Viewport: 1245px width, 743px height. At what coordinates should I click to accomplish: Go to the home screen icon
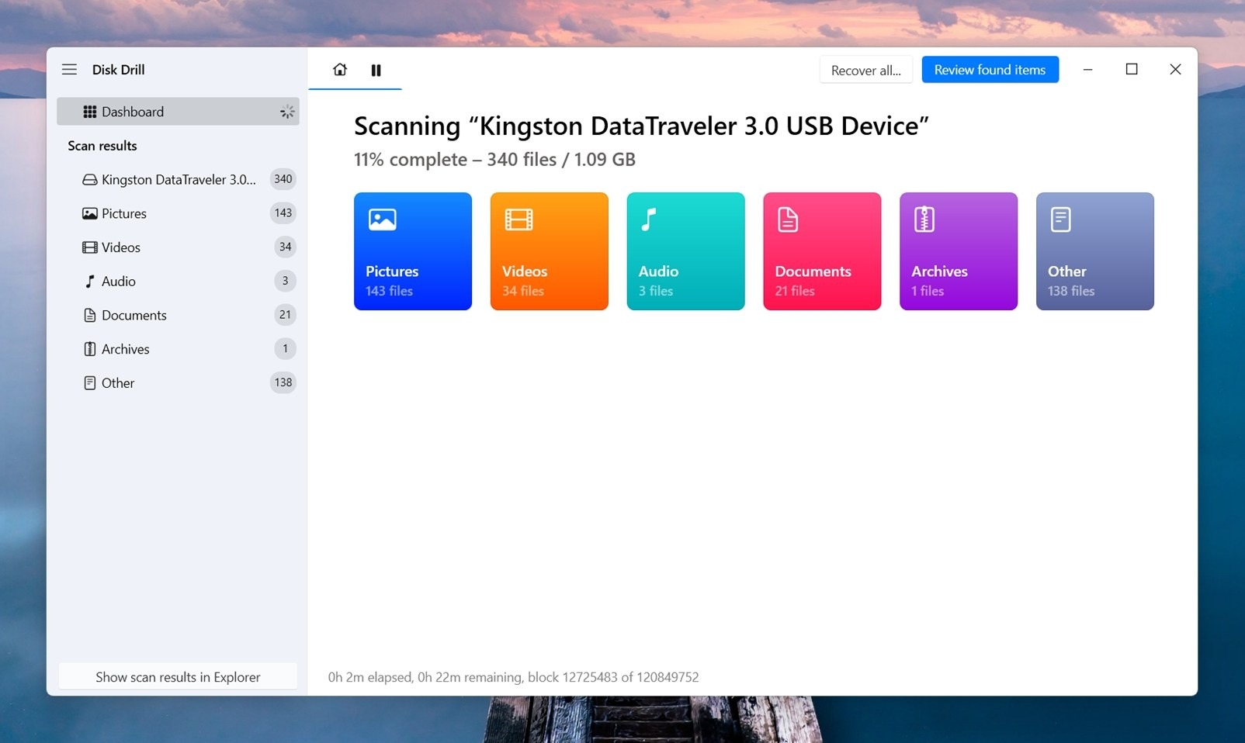[x=340, y=70]
